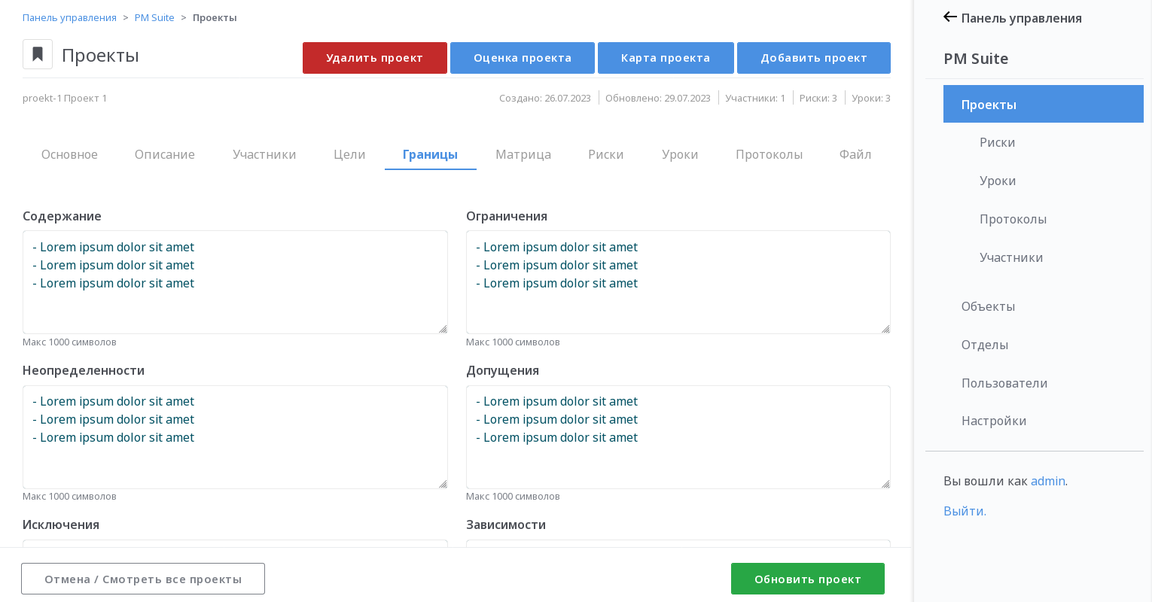The image size is (1152, 602).
Task: Click 'Участники: 1' counter in header
Action: tap(755, 98)
